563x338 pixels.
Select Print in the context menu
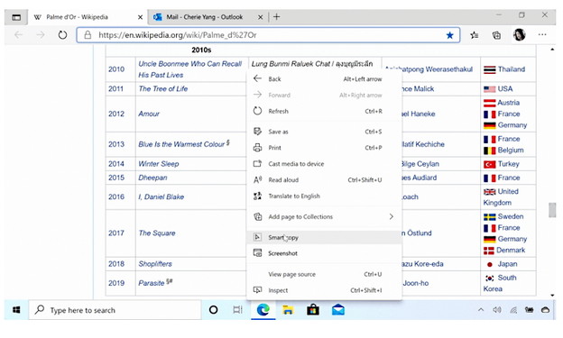[x=324, y=148]
